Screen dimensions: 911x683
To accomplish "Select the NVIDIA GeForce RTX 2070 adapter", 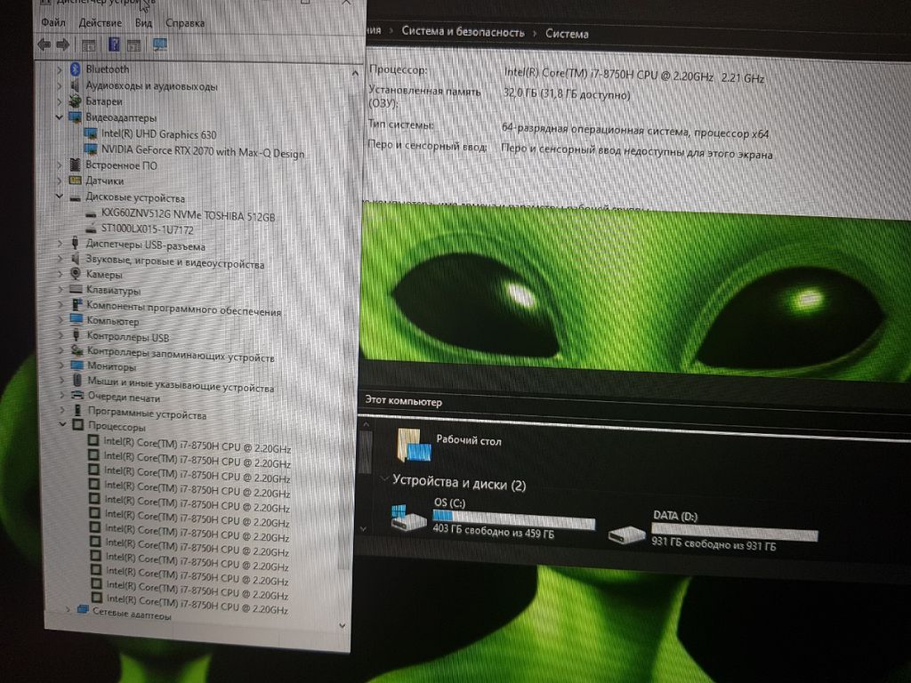I will [x=202, y=153].
